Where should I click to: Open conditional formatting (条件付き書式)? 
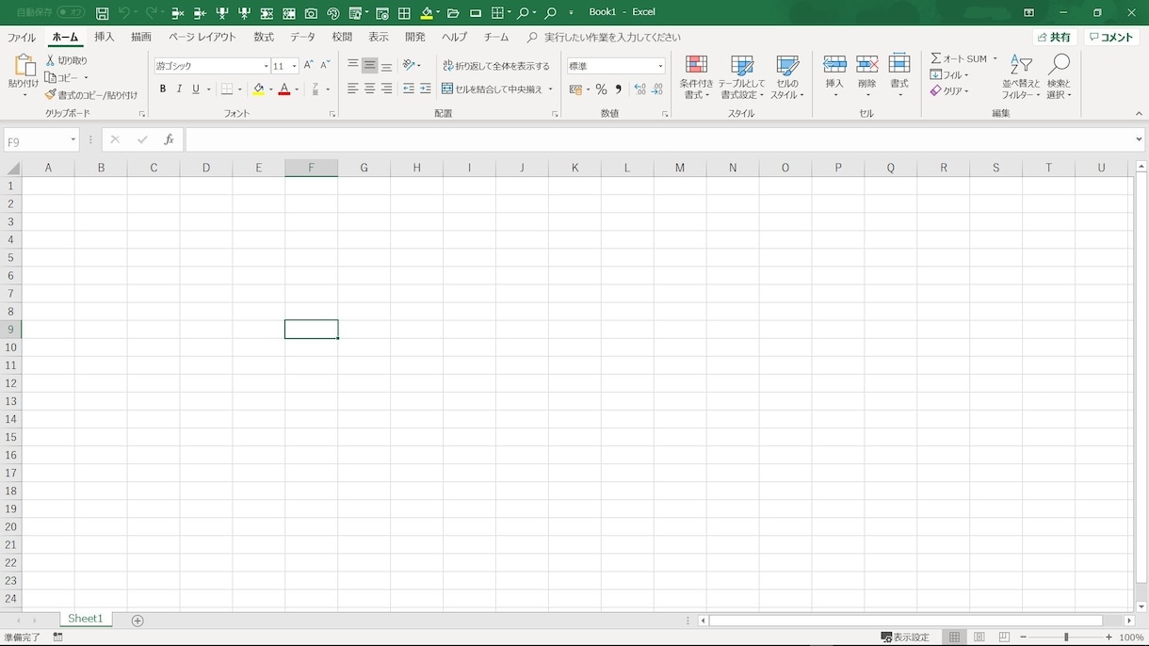(696, 77)
